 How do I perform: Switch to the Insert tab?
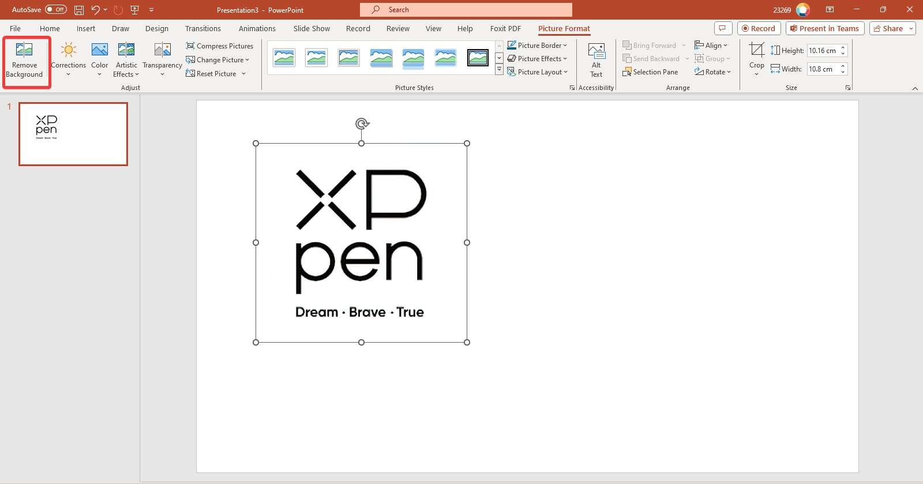86,28
